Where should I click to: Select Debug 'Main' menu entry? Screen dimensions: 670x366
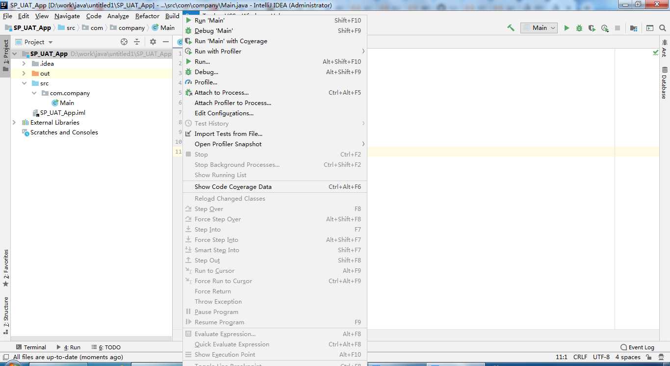pyautogui.click(x=275, y=30)
